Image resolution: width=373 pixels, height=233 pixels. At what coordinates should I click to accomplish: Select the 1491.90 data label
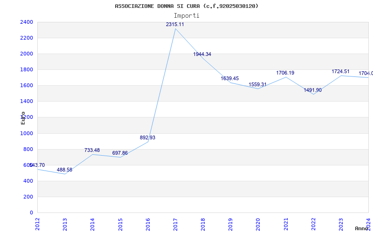coord(312,90)
